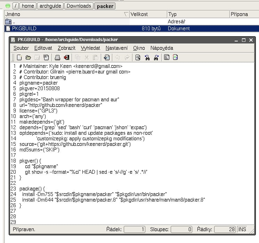
Task: Click the makedepends=('git') line
Action: pos(42,122)
